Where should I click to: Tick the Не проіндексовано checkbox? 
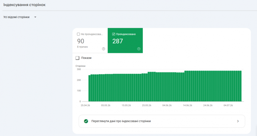[x=78, y=34]
